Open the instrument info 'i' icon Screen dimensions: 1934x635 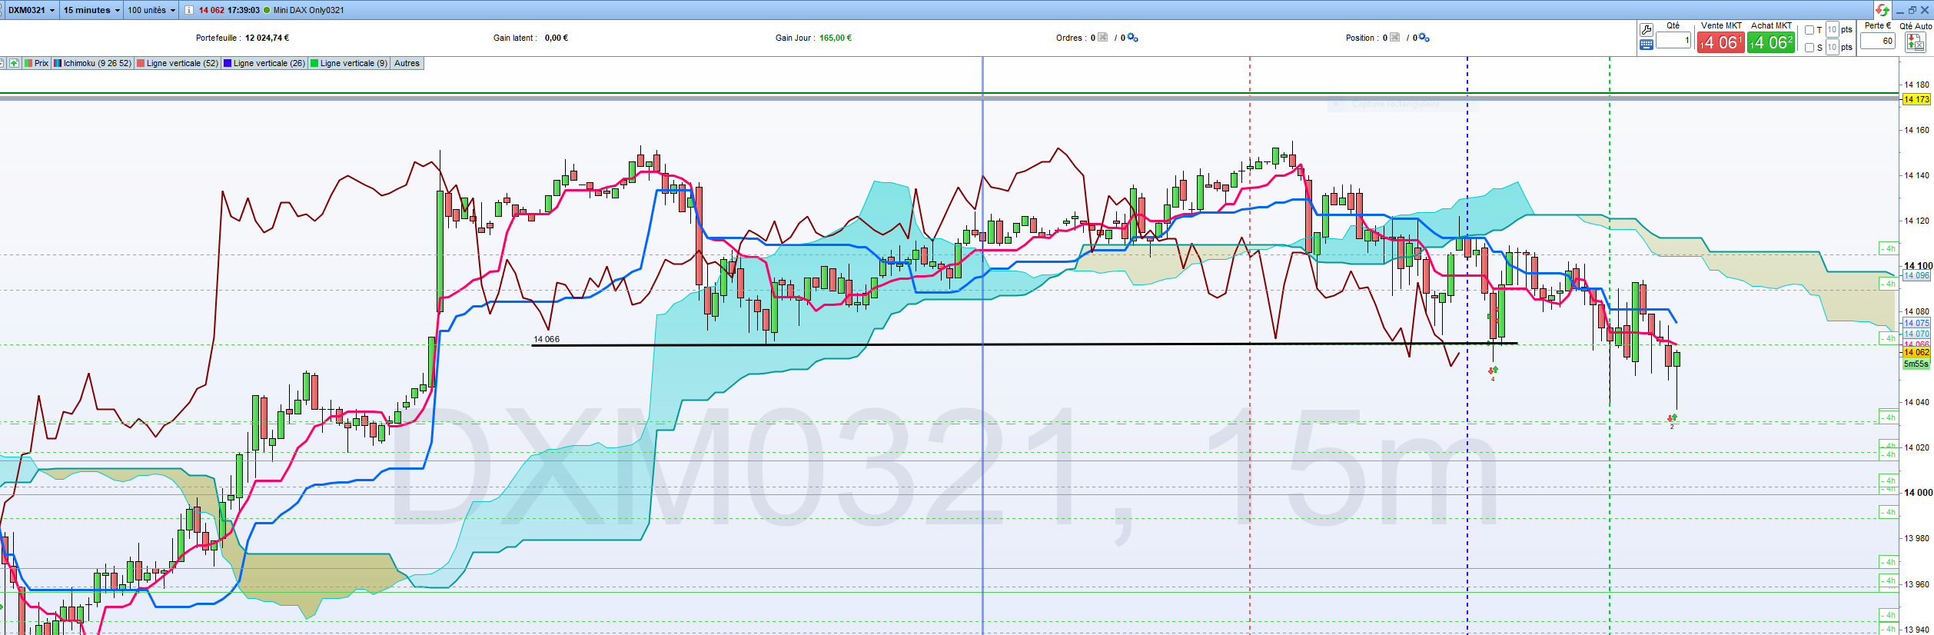(x=188, y=10)
